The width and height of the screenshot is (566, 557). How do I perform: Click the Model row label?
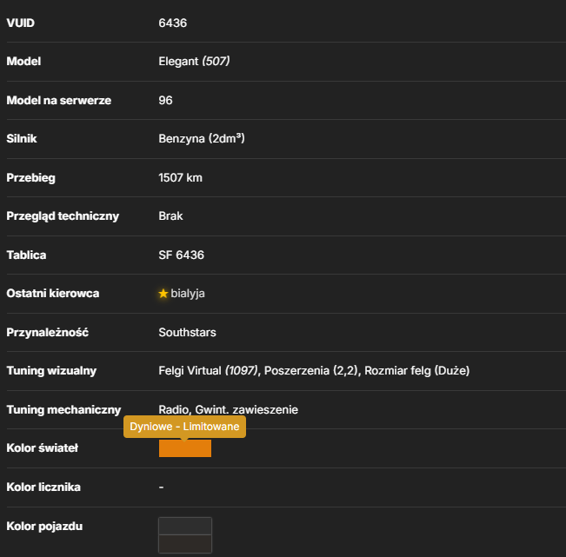pyautogui.click(x=23, y=62)
